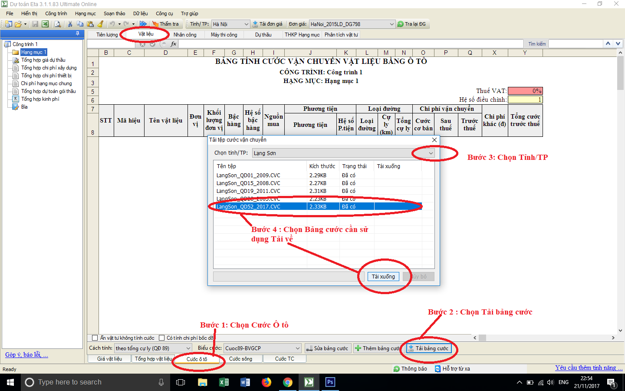Viewport: 625px width, 391px height.
Task: Click the broom clear-format icon
Action: pyautogui.click(x=101, y=24)
